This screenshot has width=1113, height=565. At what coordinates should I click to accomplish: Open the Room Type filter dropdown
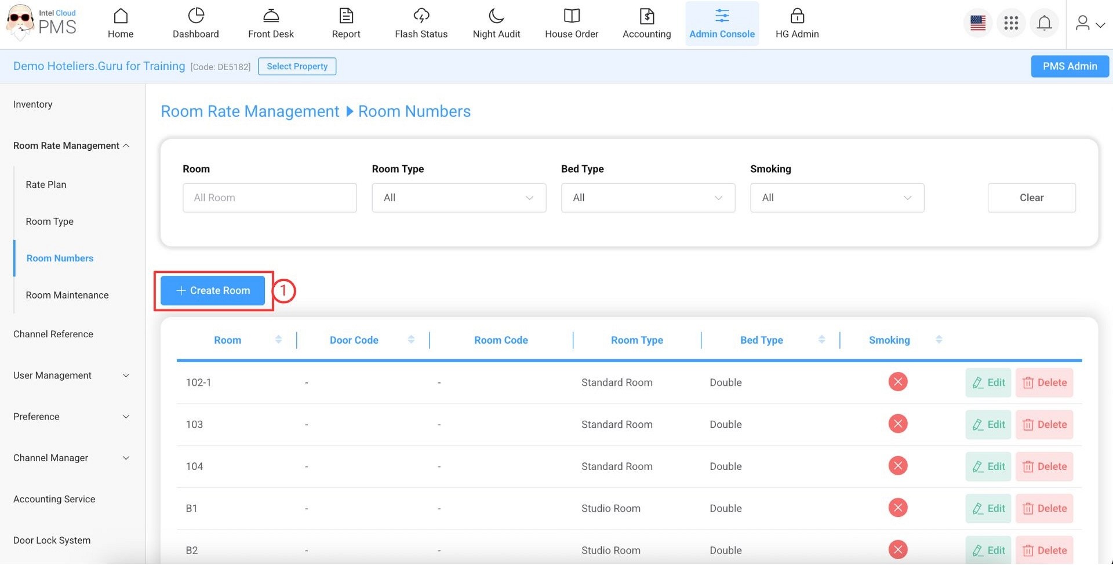click(459, 198)
